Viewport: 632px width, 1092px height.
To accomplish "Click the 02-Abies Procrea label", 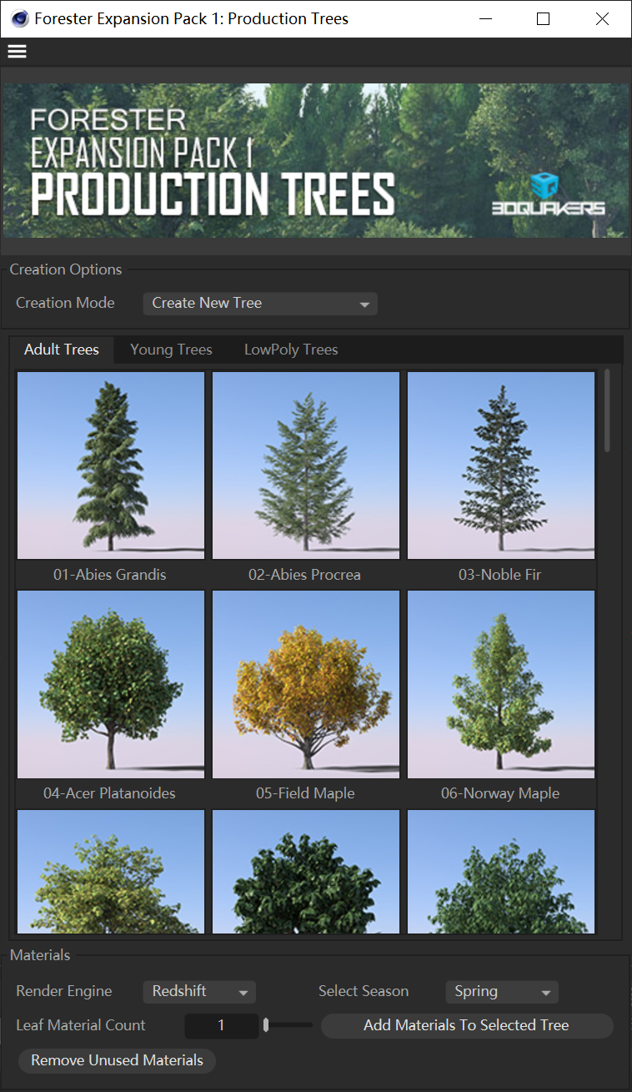I will pyautogui.click(x=305, y=575).
